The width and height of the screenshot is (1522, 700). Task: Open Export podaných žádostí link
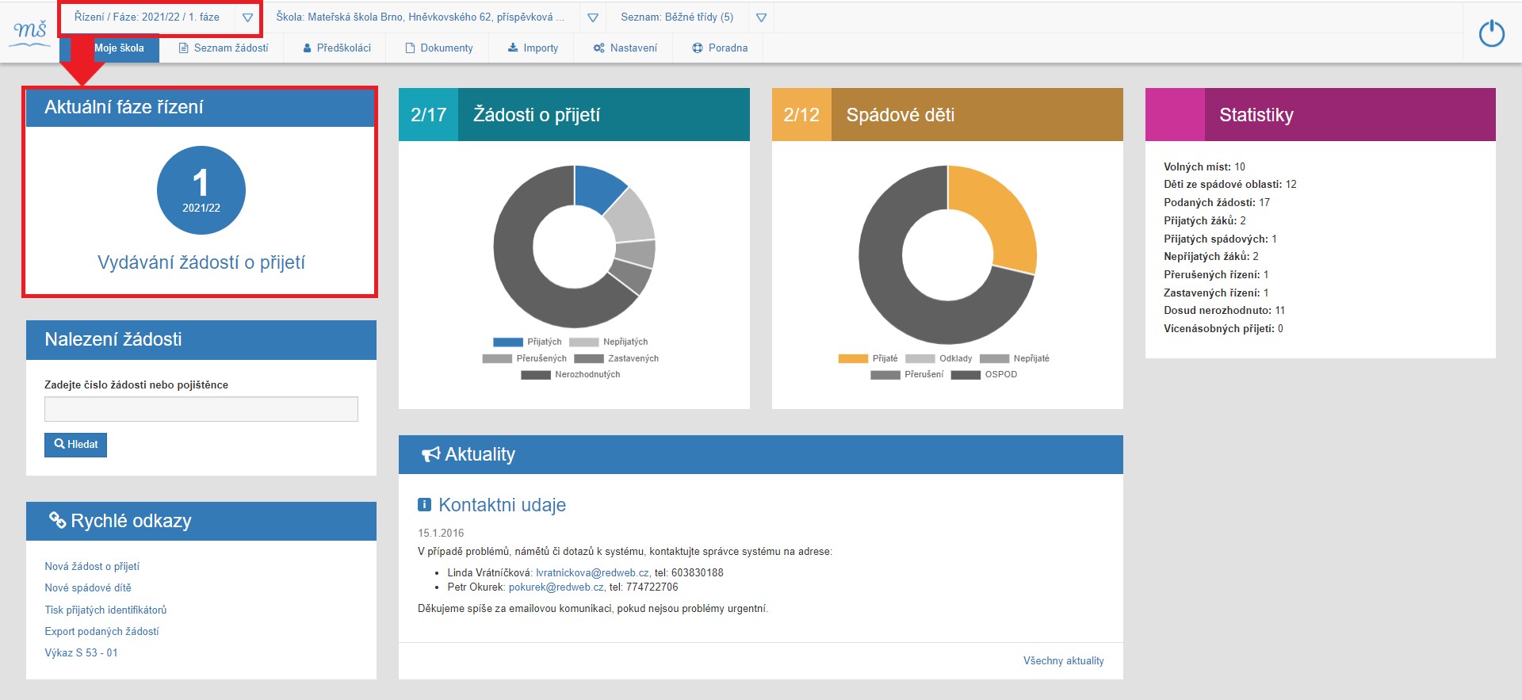coord(101,631)
